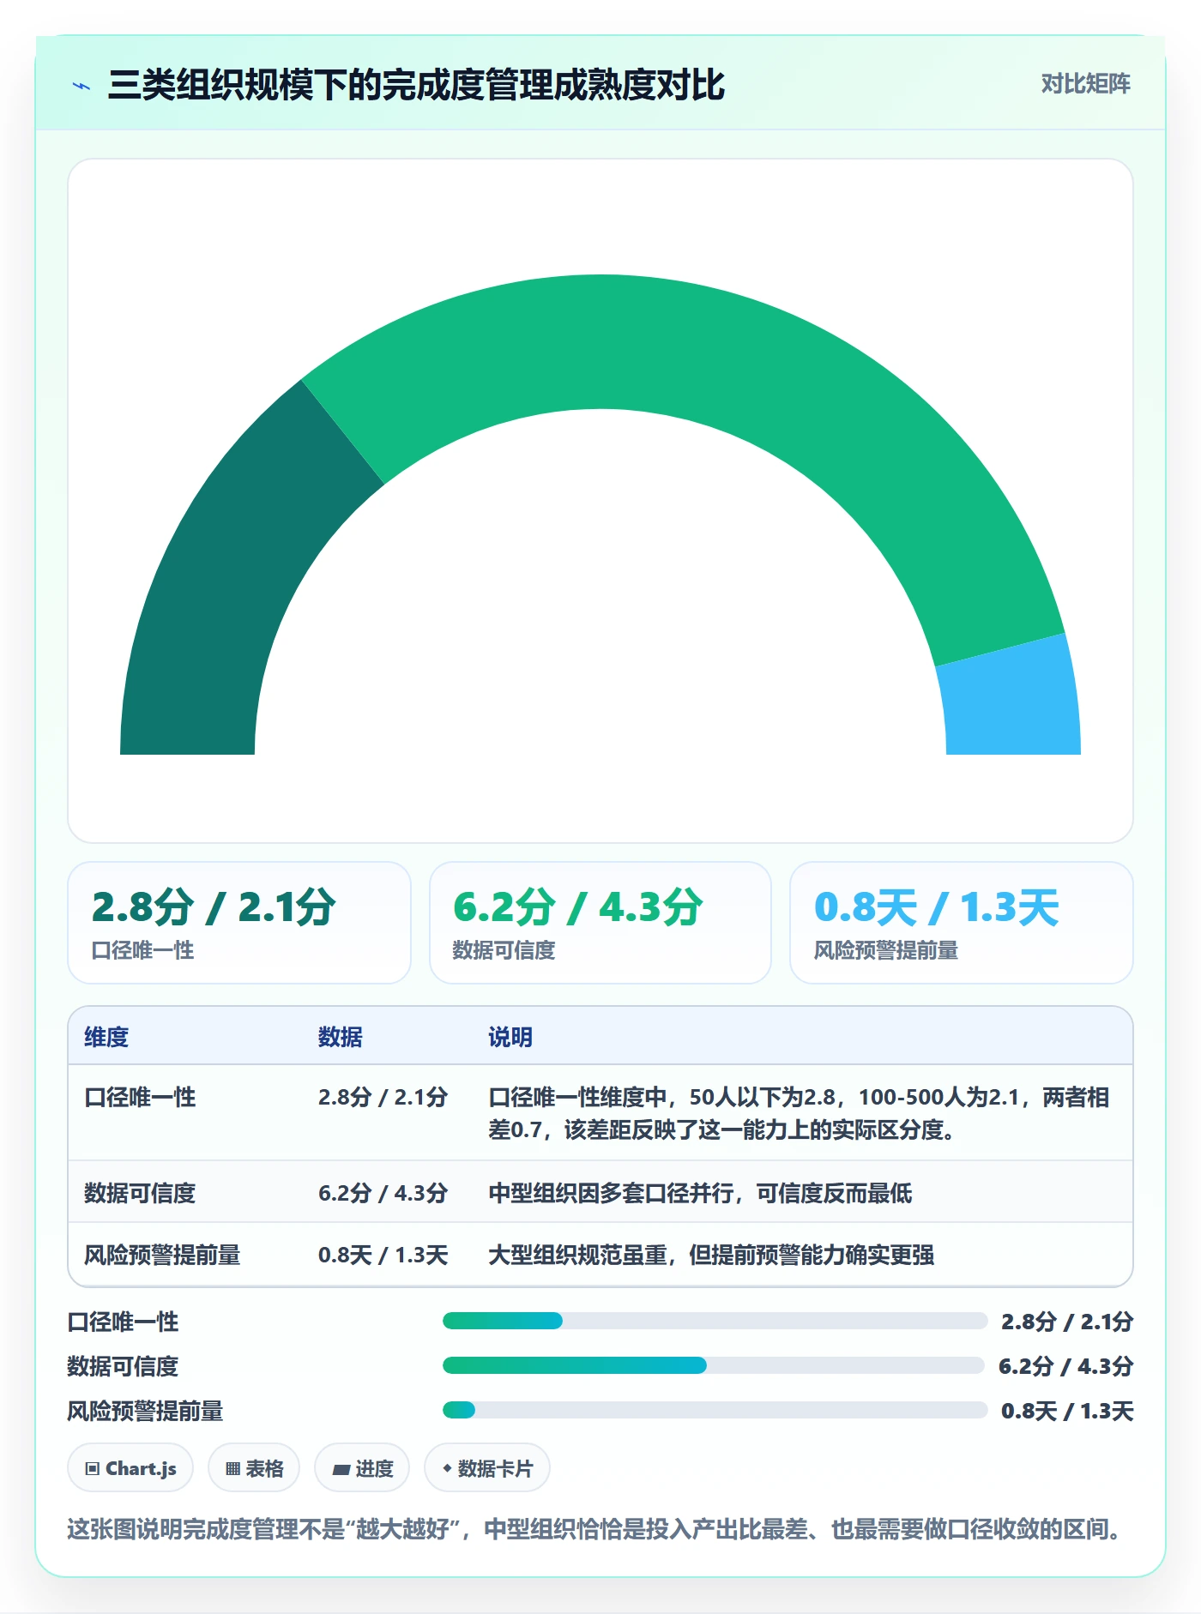
Task: Click the 中型组织因多套口径并行 description cell
Action: 700,1193
